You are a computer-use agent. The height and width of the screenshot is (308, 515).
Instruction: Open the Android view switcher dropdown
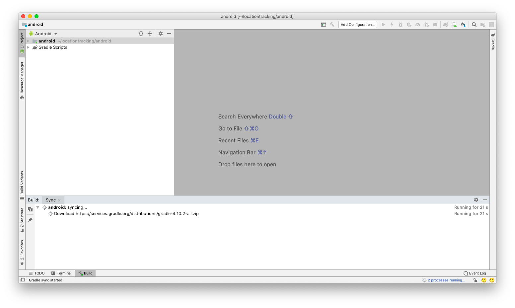tap(55, 33)
